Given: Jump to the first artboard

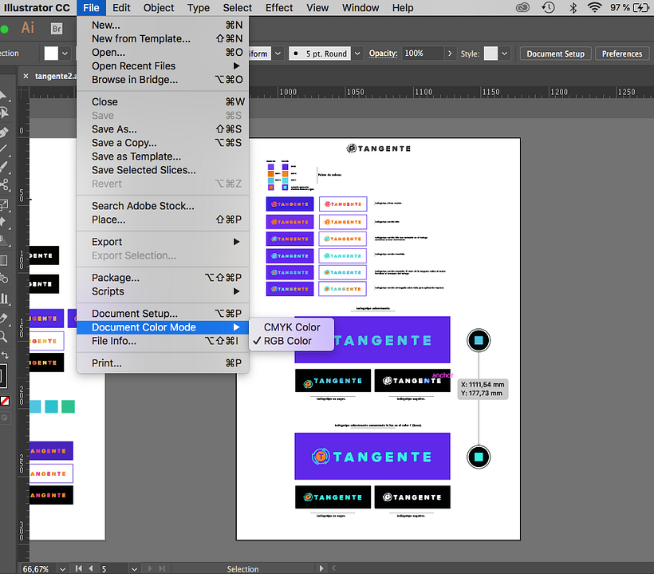Looking at the screenshot, I should (78, 568).
